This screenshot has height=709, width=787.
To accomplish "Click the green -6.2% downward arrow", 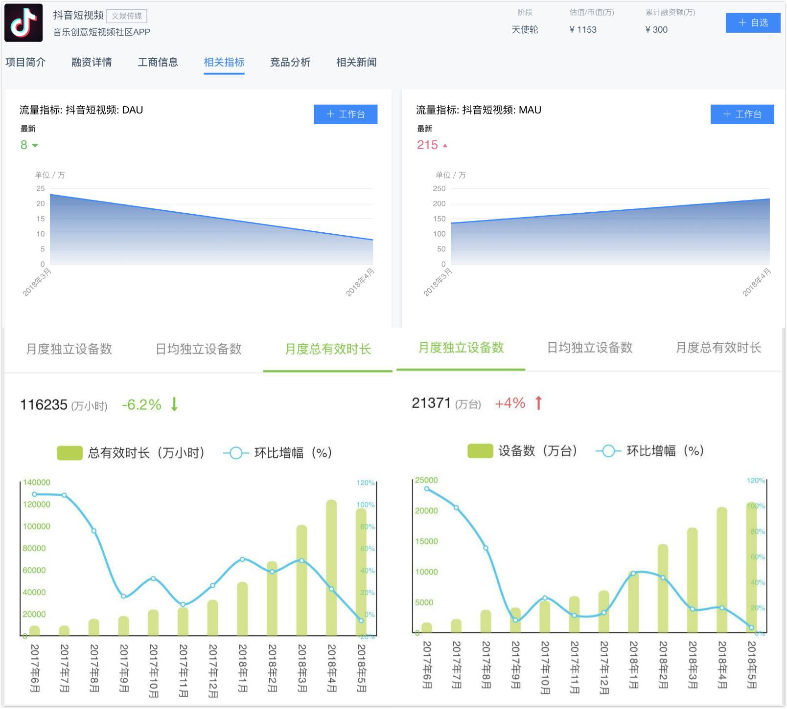I will [x=174, y=404].
